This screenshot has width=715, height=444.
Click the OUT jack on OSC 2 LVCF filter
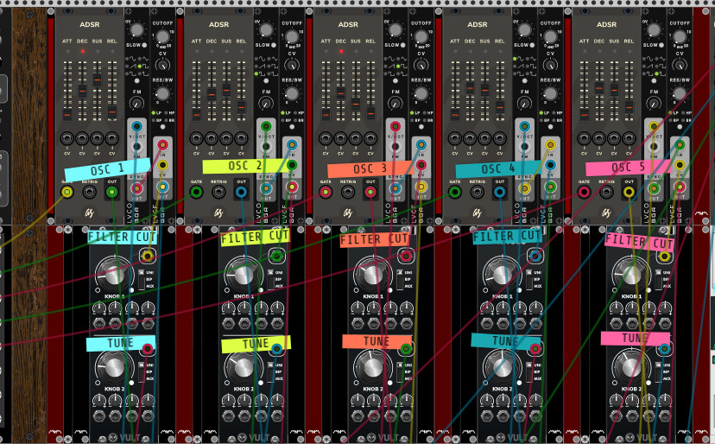point(292,187)
